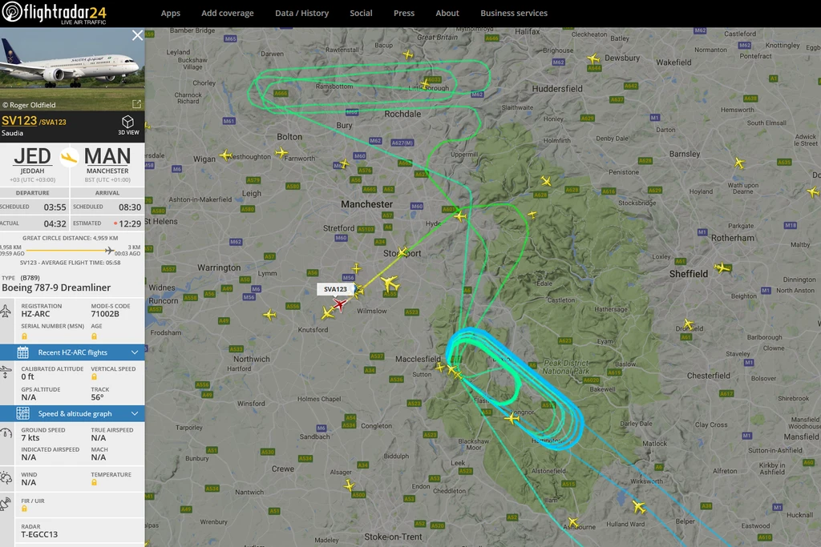
Task: Click the flightradar24 logo
Action: point(54,13)
